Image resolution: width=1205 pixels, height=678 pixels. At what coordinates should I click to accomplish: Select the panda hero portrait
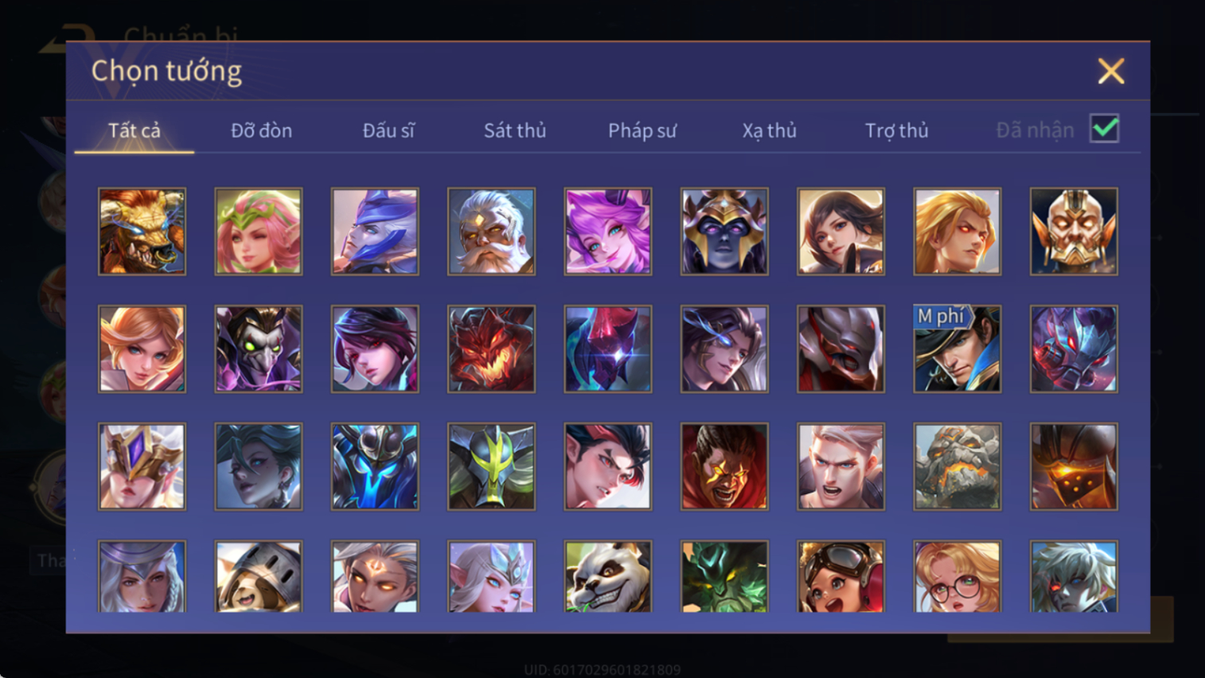point(608,576)
